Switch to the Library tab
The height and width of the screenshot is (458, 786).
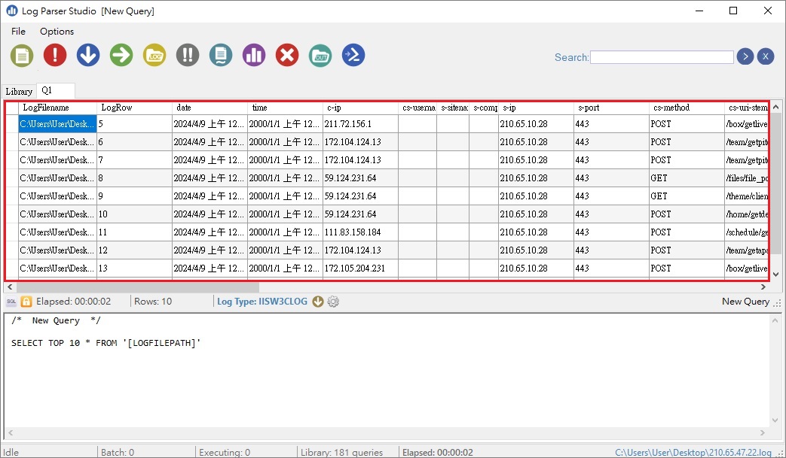coord(19,91)
